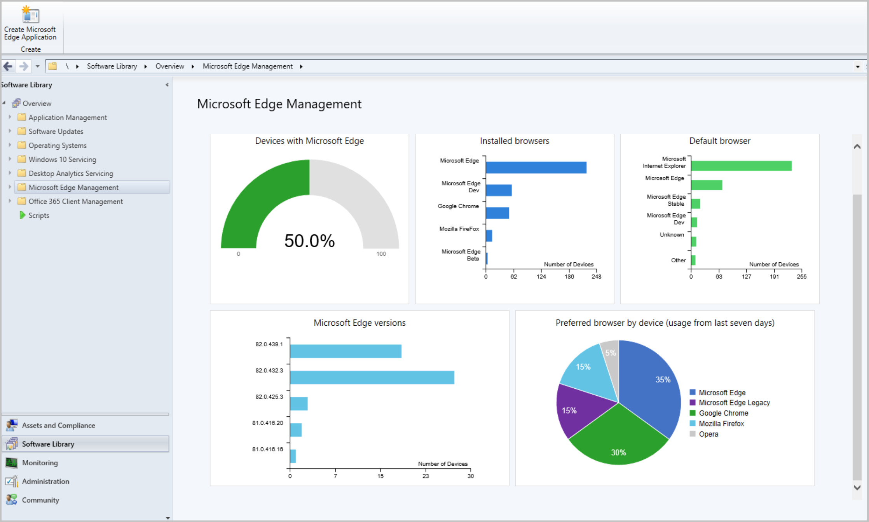869x522 pixels.
Task: Open the Administration workspace
Action: 45,481
